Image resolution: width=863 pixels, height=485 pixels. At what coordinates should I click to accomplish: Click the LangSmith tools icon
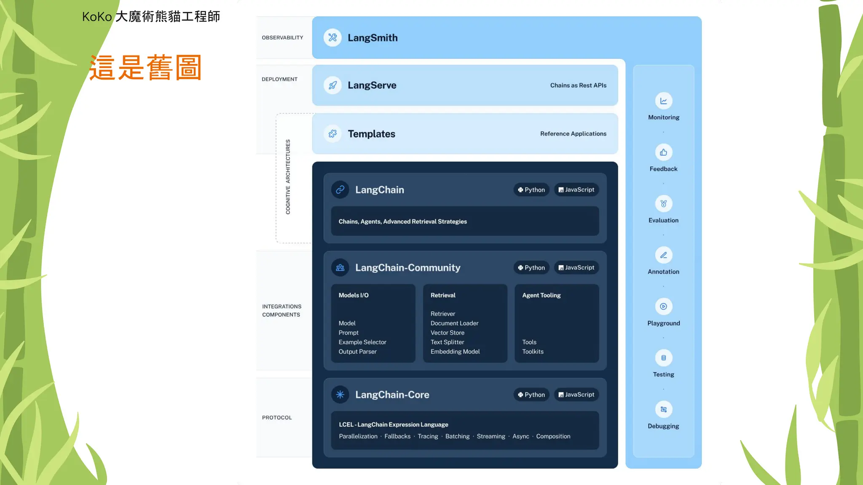coord(332,37)
